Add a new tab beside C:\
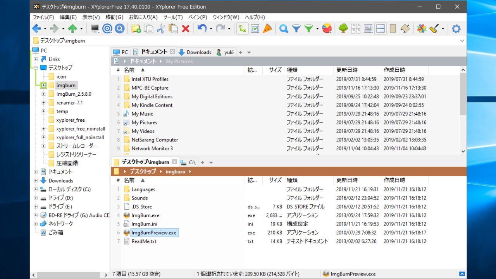 pos(202,162)
